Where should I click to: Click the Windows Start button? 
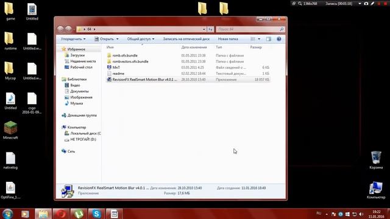click(7, 214)
